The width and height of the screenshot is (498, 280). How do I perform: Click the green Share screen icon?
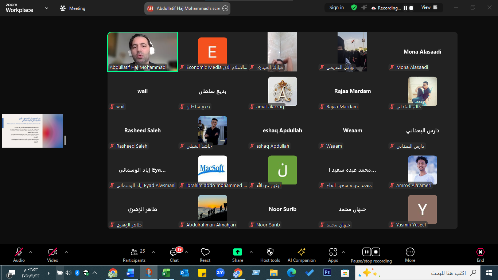click(237, 252)
